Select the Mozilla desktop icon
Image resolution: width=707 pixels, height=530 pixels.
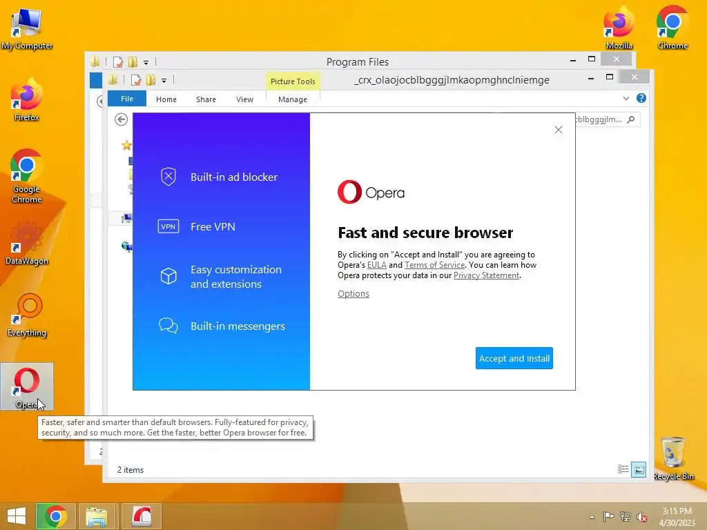pos(619,28)
